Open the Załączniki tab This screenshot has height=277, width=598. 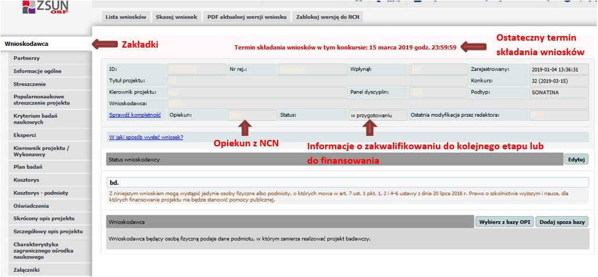pos(50,270)
